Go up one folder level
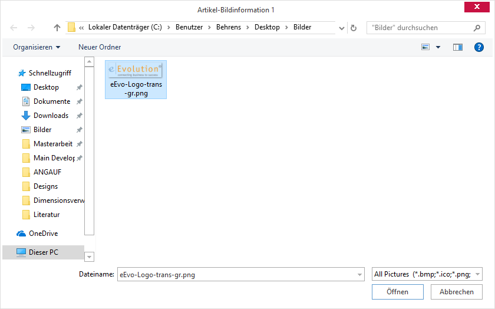The width and height of the screenshot is (495, 309). tap(57, 28)
